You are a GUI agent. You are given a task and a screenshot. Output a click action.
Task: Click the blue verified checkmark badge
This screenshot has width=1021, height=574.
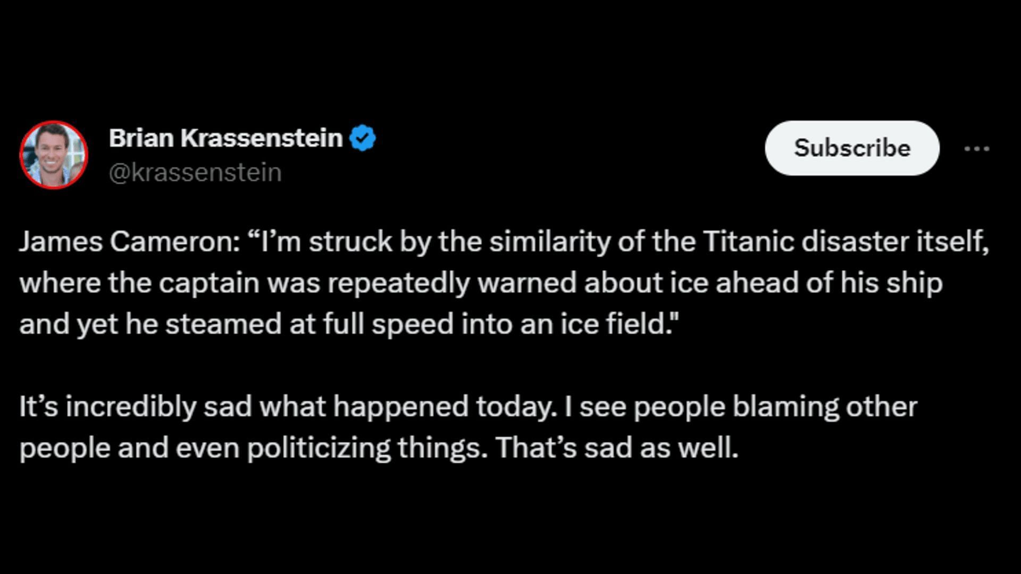pos(363,138)
